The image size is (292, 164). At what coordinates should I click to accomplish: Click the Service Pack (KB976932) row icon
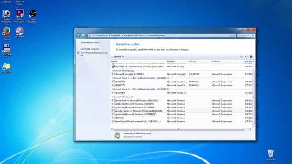[113, 100]
